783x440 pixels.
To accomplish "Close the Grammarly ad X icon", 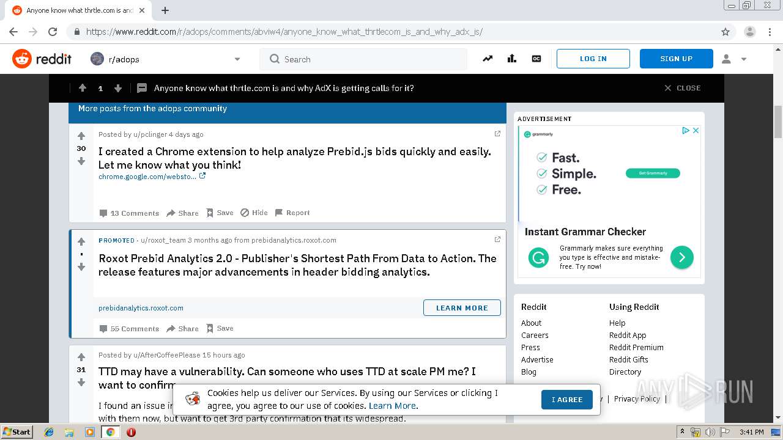I will [696, 131].
